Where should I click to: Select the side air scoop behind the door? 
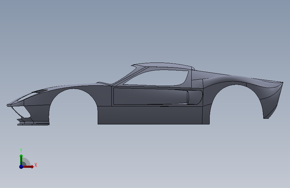pos(195,97)
